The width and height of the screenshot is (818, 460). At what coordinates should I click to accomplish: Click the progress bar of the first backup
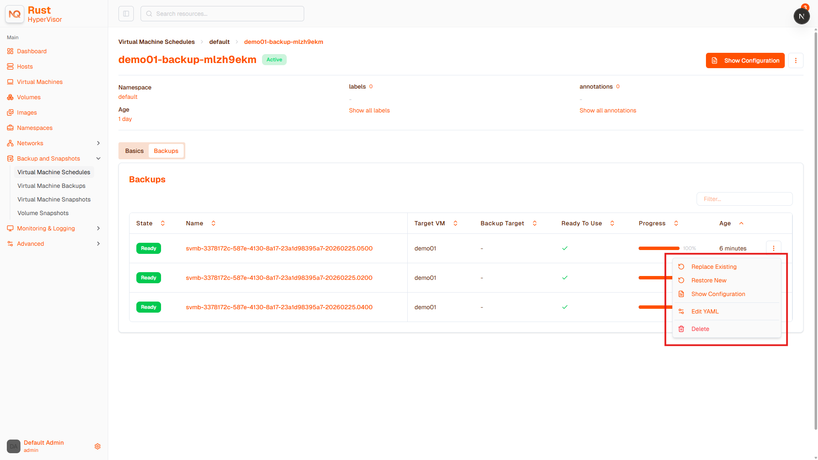[659, 248]
